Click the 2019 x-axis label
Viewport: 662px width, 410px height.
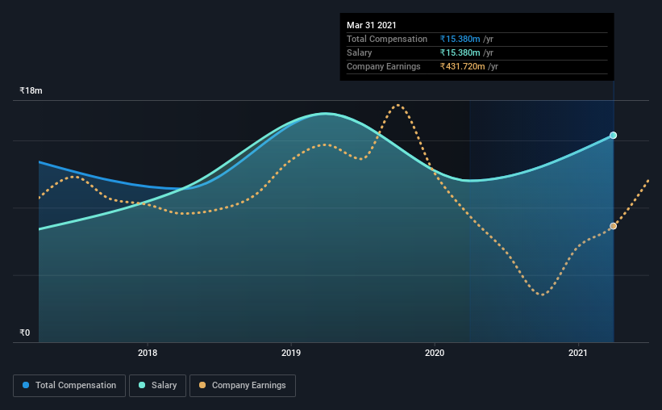(x=291, y=353)
